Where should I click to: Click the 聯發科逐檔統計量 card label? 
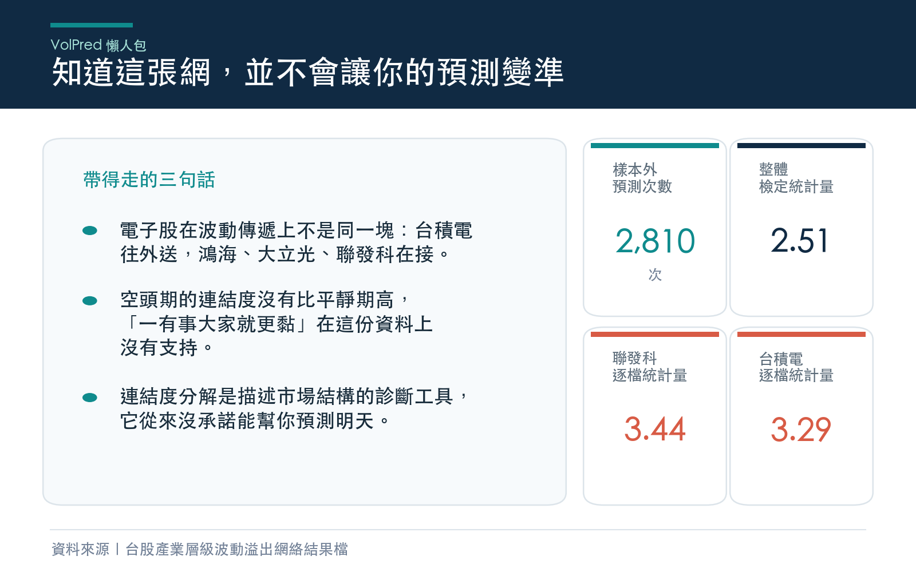[649, 367]
